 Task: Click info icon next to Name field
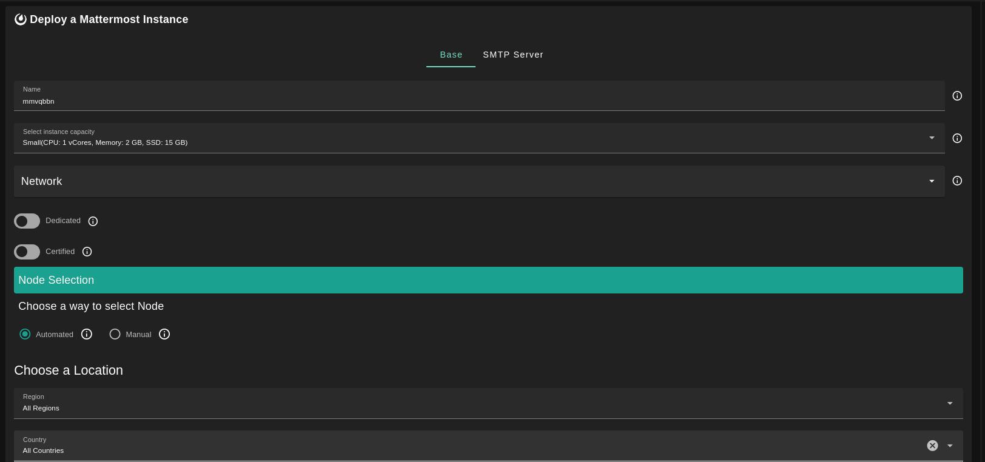click(957, 96)
